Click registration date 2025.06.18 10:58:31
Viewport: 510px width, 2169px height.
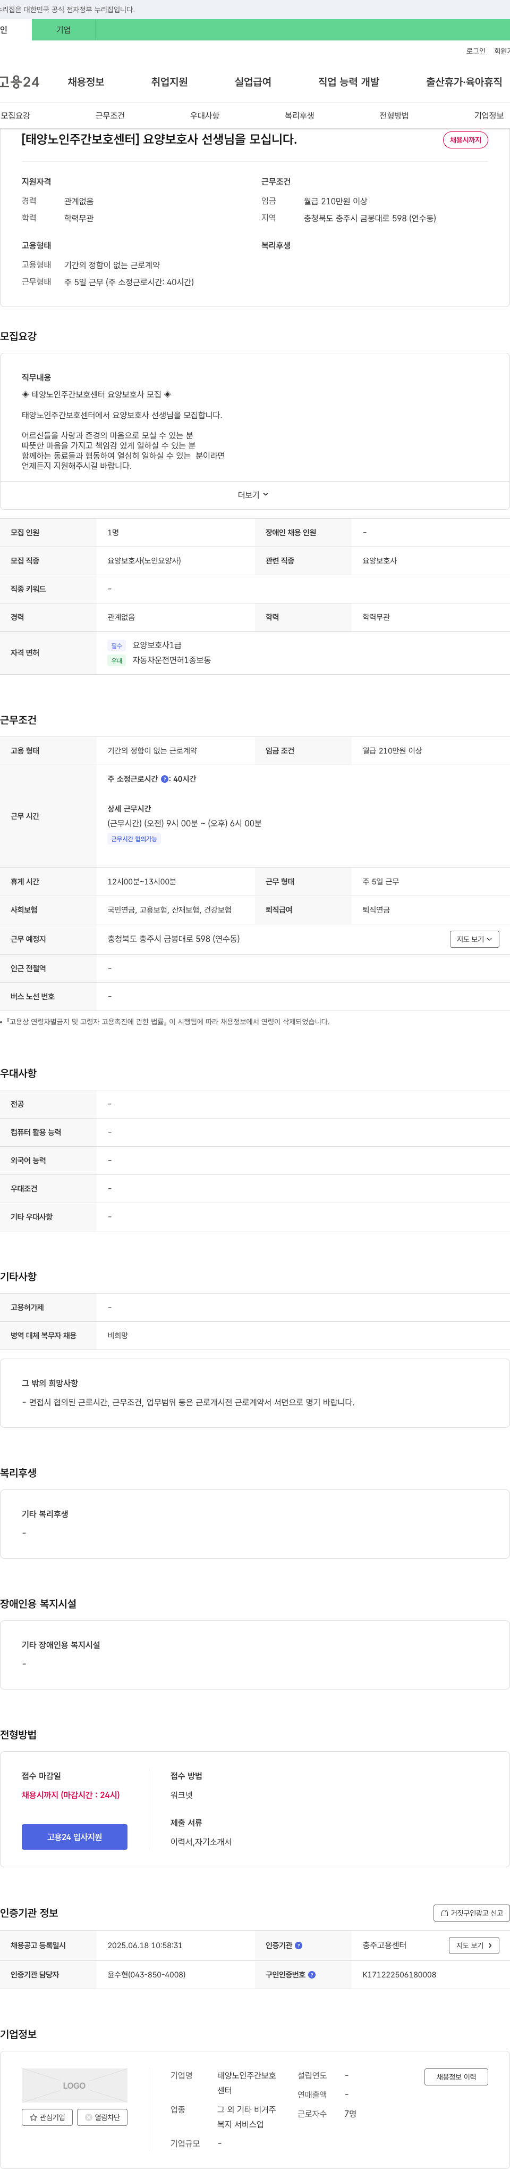144,1945
